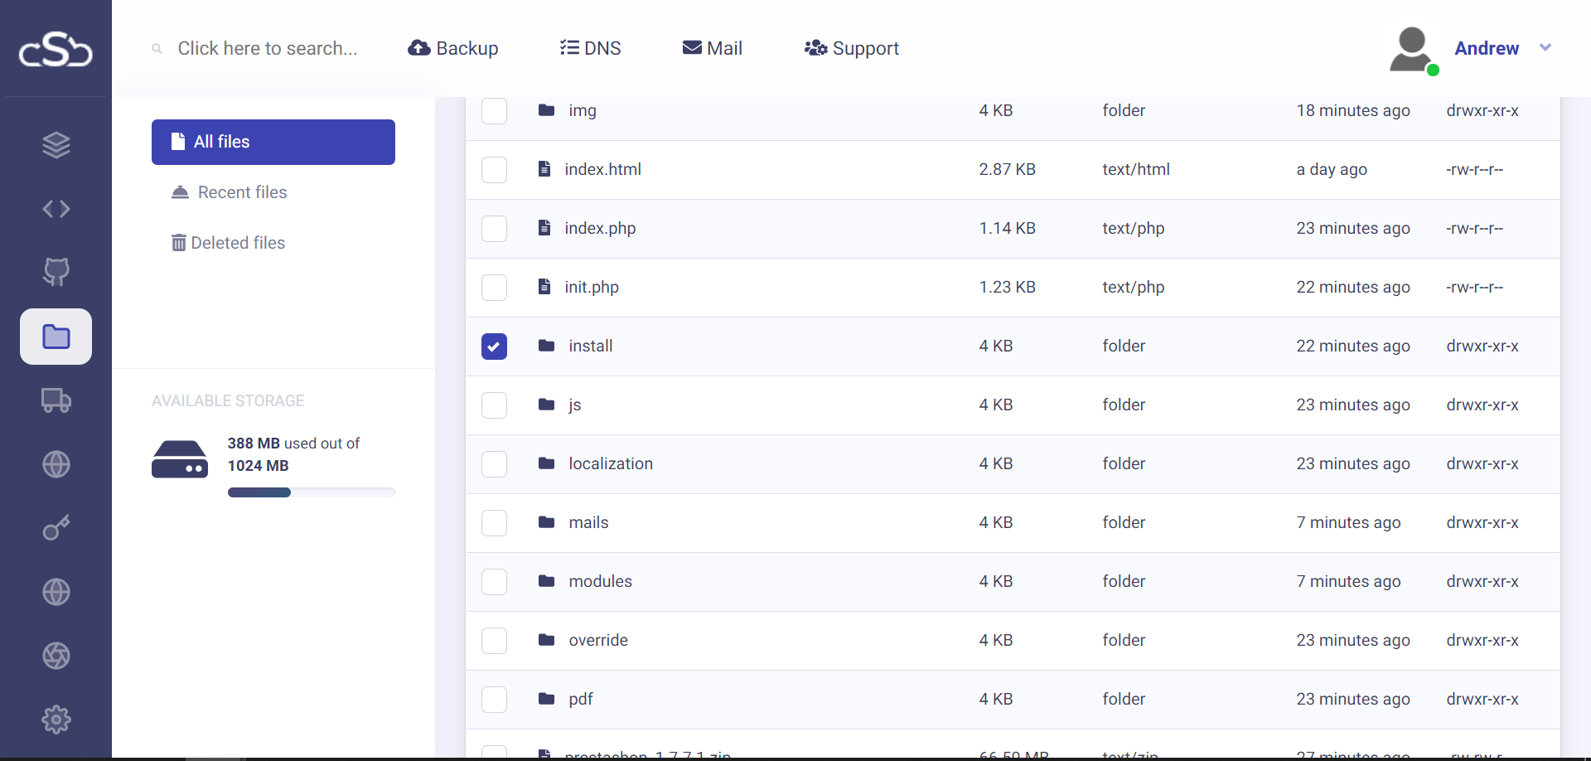Screen dimensions: 1591x761
Task: Expand the Andrew user menu chevron
Action: pyautogui.click(x=1545, y=48)
